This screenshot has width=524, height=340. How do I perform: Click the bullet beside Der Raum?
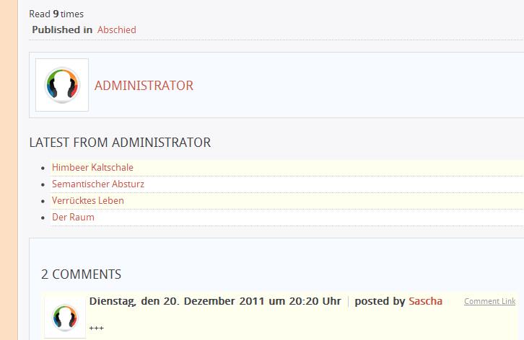pos(43,218)
